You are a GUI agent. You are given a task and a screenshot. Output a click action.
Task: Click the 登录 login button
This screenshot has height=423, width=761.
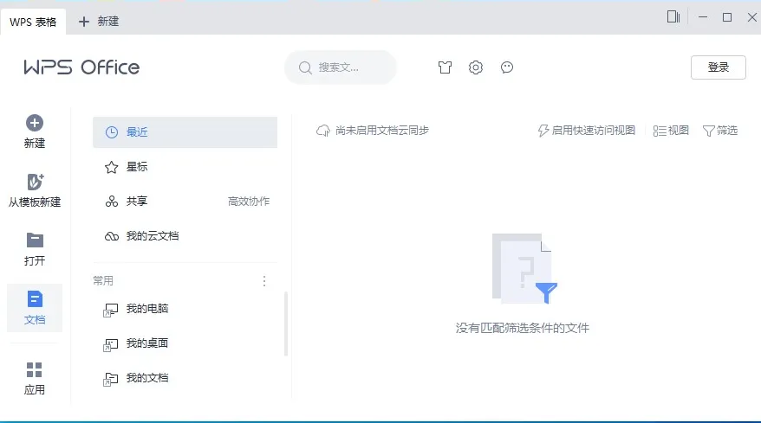point(719,67)
